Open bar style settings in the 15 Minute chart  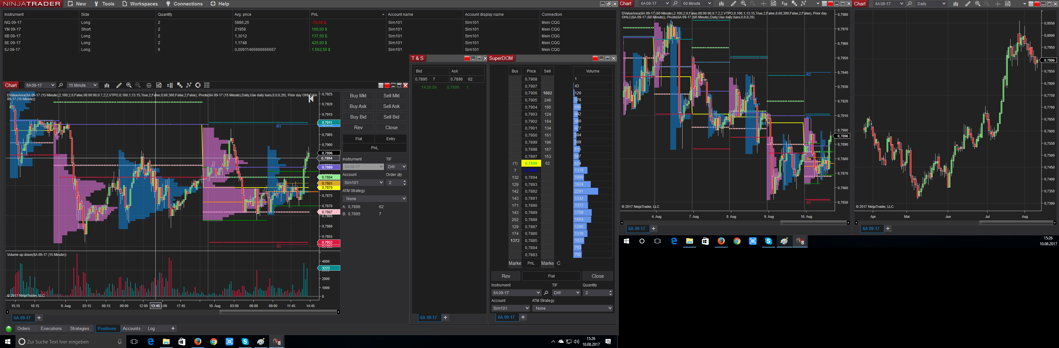point(107,85)
